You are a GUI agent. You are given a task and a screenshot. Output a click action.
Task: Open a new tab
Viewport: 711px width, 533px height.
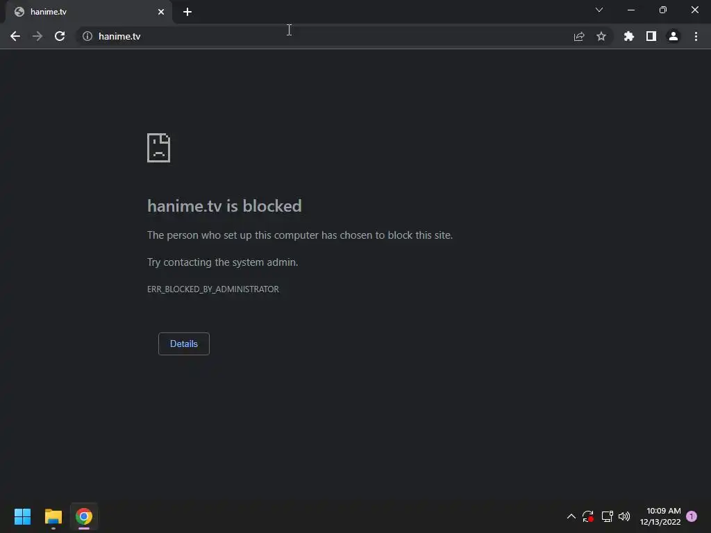(x=187, y=12)
